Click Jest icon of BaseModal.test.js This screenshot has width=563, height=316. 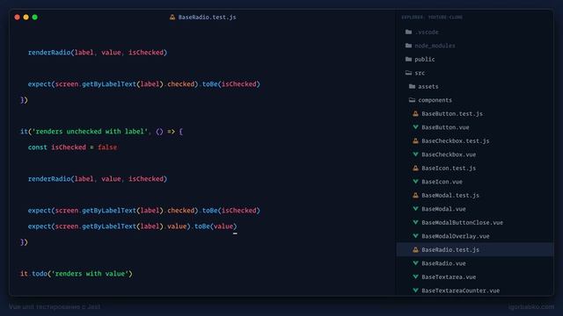pyautogui.click(x=415, y=195)
